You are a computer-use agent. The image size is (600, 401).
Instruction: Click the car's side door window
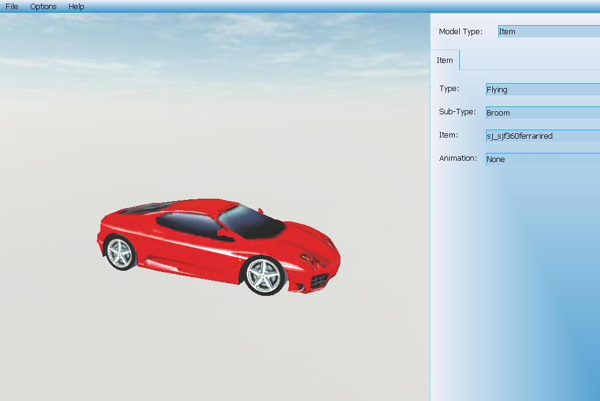click(187, 224)
